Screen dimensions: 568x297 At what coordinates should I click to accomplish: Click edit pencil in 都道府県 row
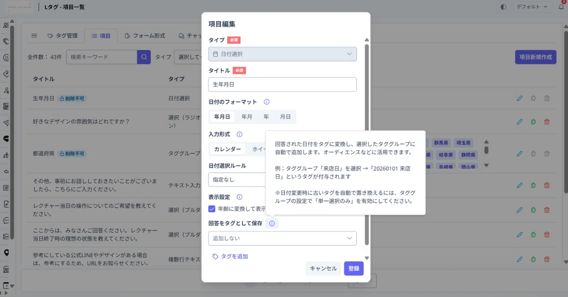click(x=520, y=154)
